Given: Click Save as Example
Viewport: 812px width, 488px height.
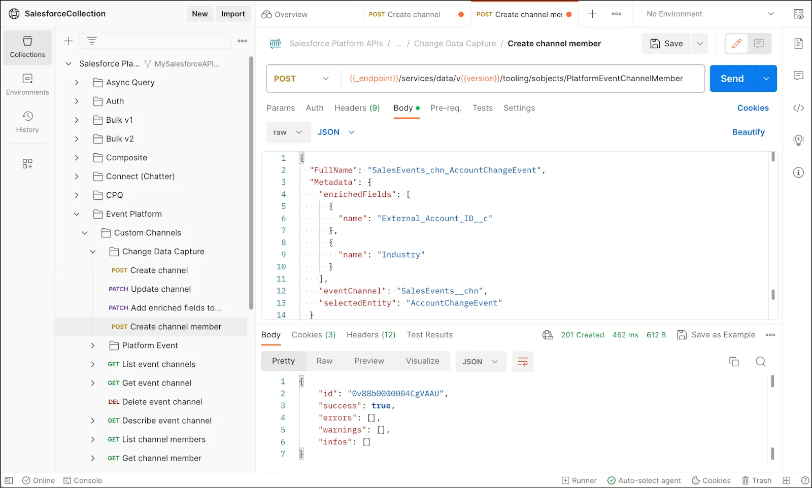Looking at the screenshot, I should pyautogui.click(x=717, y=335).
